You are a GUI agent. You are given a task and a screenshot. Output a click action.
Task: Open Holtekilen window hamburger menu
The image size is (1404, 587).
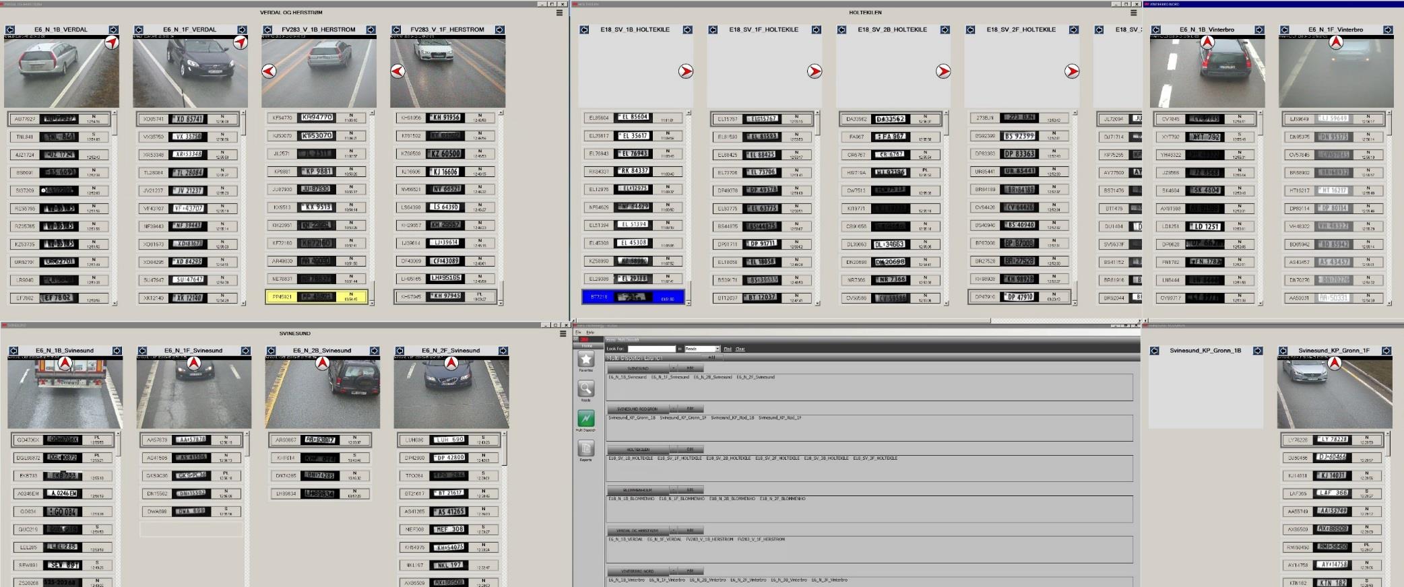(1133, 13)
